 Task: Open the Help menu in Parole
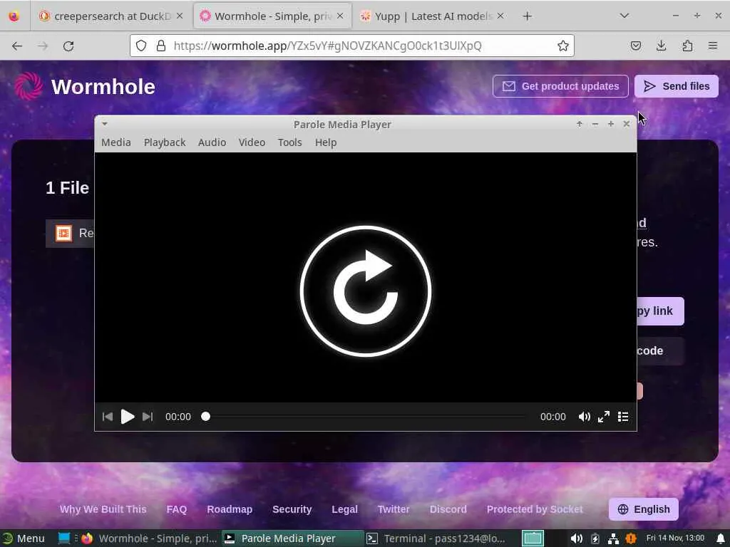(x=325, y=142)
